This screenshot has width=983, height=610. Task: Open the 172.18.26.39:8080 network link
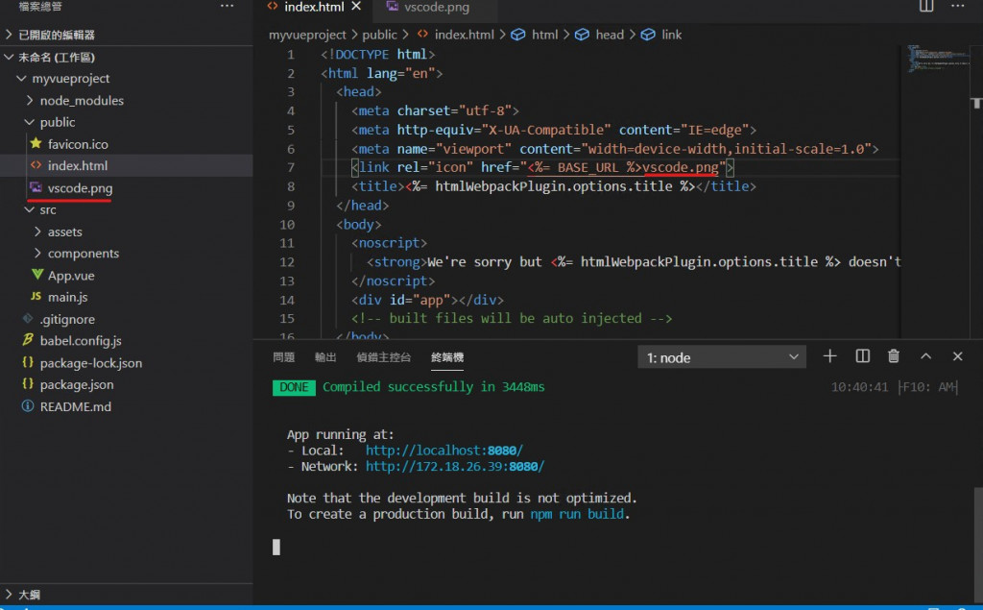point(454,466)
